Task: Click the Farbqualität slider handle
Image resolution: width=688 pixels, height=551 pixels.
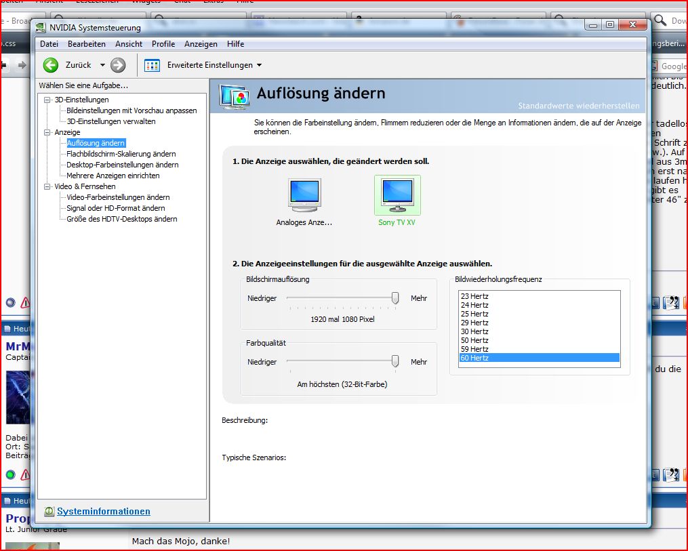Action: [395, 361]
